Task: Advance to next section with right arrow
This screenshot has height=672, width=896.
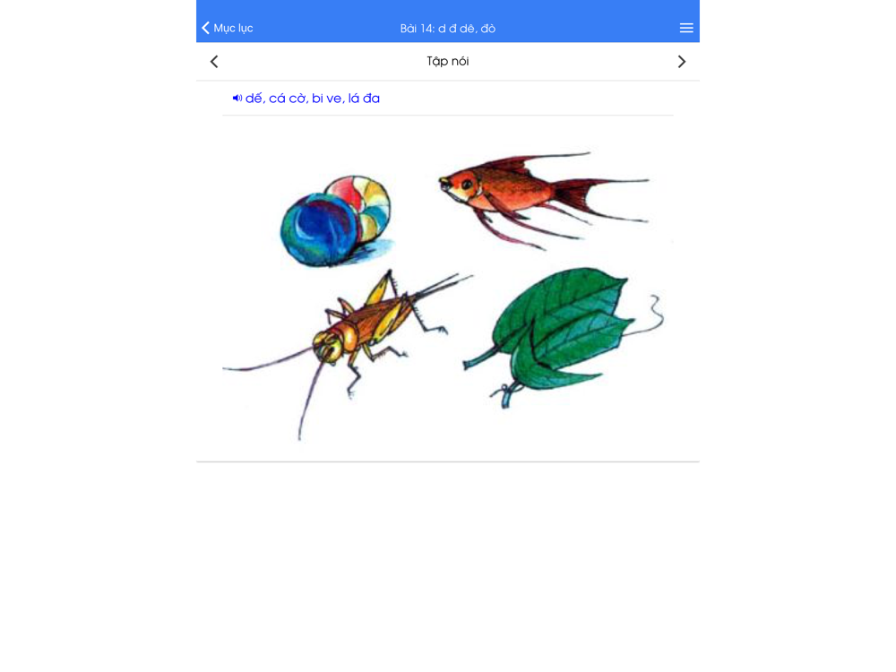Action: (x=681, y=62)
